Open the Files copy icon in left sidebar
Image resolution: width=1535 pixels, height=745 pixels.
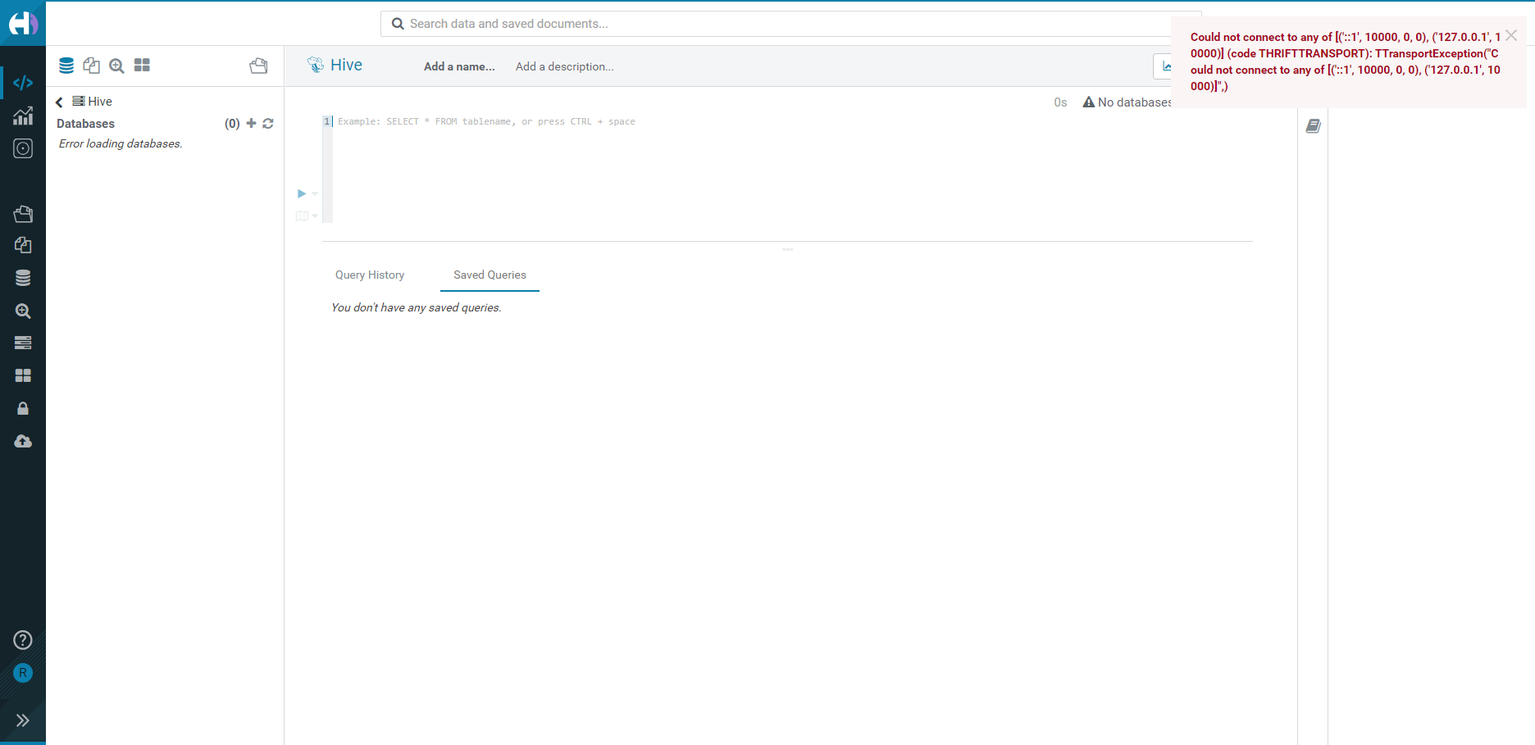tap(23, 245)
